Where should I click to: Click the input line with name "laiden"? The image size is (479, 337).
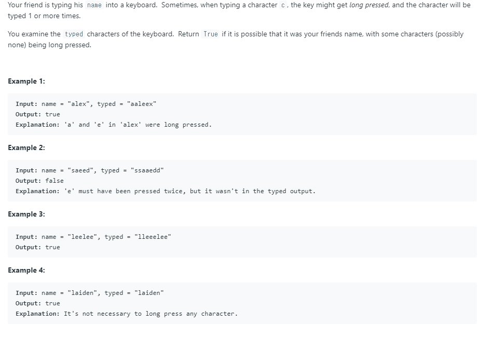[89, 293]
